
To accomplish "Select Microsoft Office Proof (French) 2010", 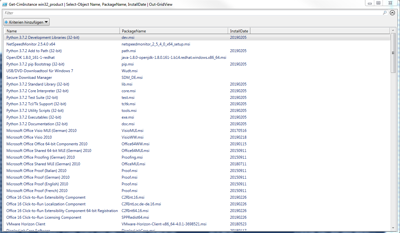I will point(197,191).
